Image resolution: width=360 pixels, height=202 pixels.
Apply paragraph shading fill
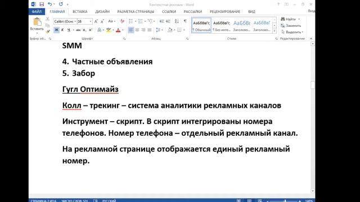pos(170,30)
